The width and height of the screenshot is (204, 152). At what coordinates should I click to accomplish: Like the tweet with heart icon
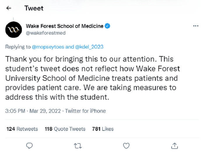[126, 146]
